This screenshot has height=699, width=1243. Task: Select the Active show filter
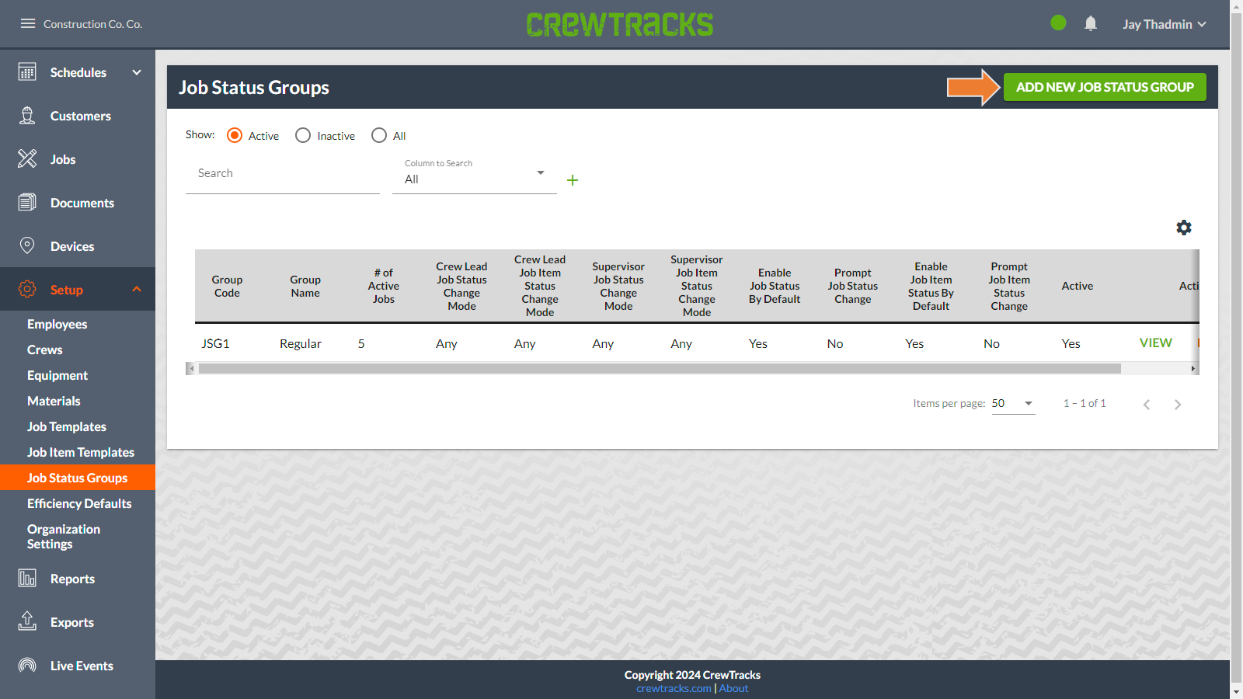235,135
